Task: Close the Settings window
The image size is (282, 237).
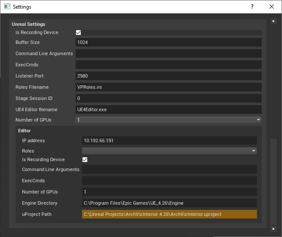Action: coord(272,7)
